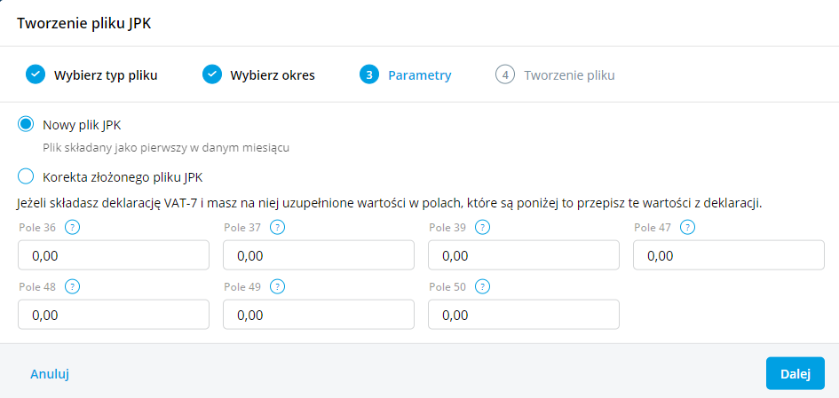
Task: Click into Pole 37 input field
Action: click(319, 255)
